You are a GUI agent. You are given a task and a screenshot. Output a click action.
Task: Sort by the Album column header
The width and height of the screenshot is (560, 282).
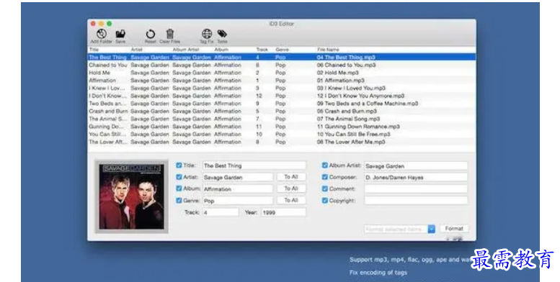point(221,50)
